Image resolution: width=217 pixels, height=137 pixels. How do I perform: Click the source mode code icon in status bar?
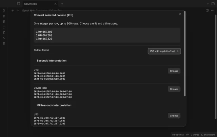[187, 135]
